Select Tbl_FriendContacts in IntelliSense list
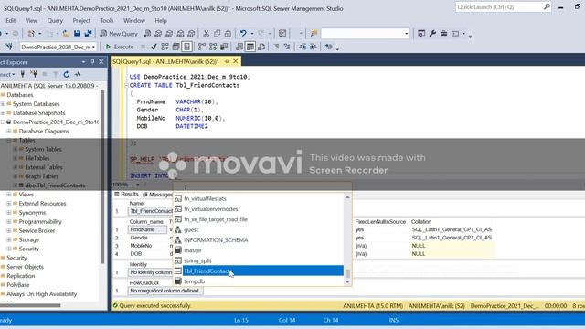 coord(258,271)
